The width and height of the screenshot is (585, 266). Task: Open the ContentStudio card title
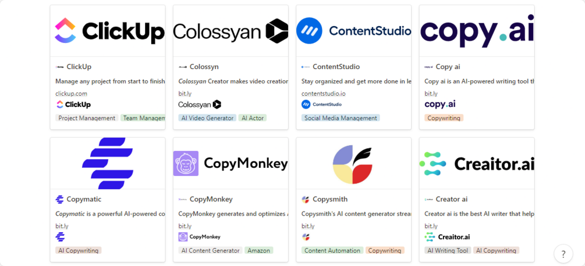[x=336, y=67]
